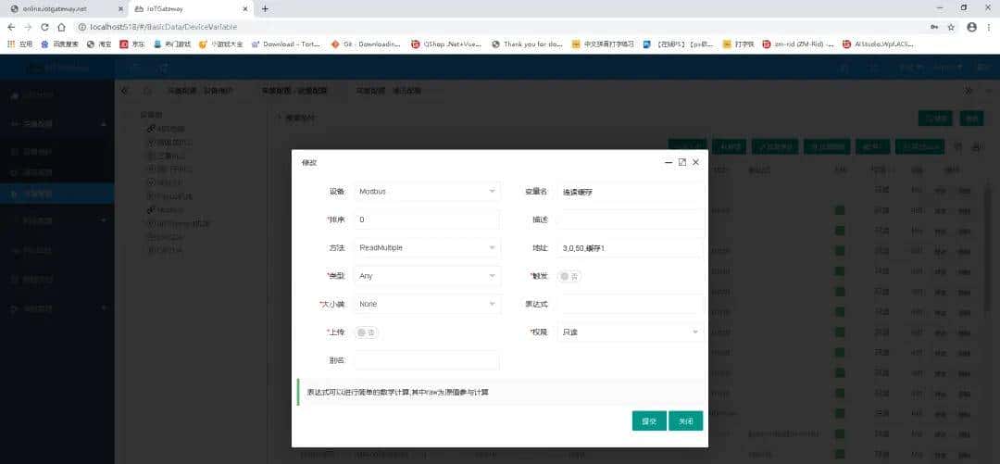Open the saved passwords key icon
1000x464 pixels.
934,28
